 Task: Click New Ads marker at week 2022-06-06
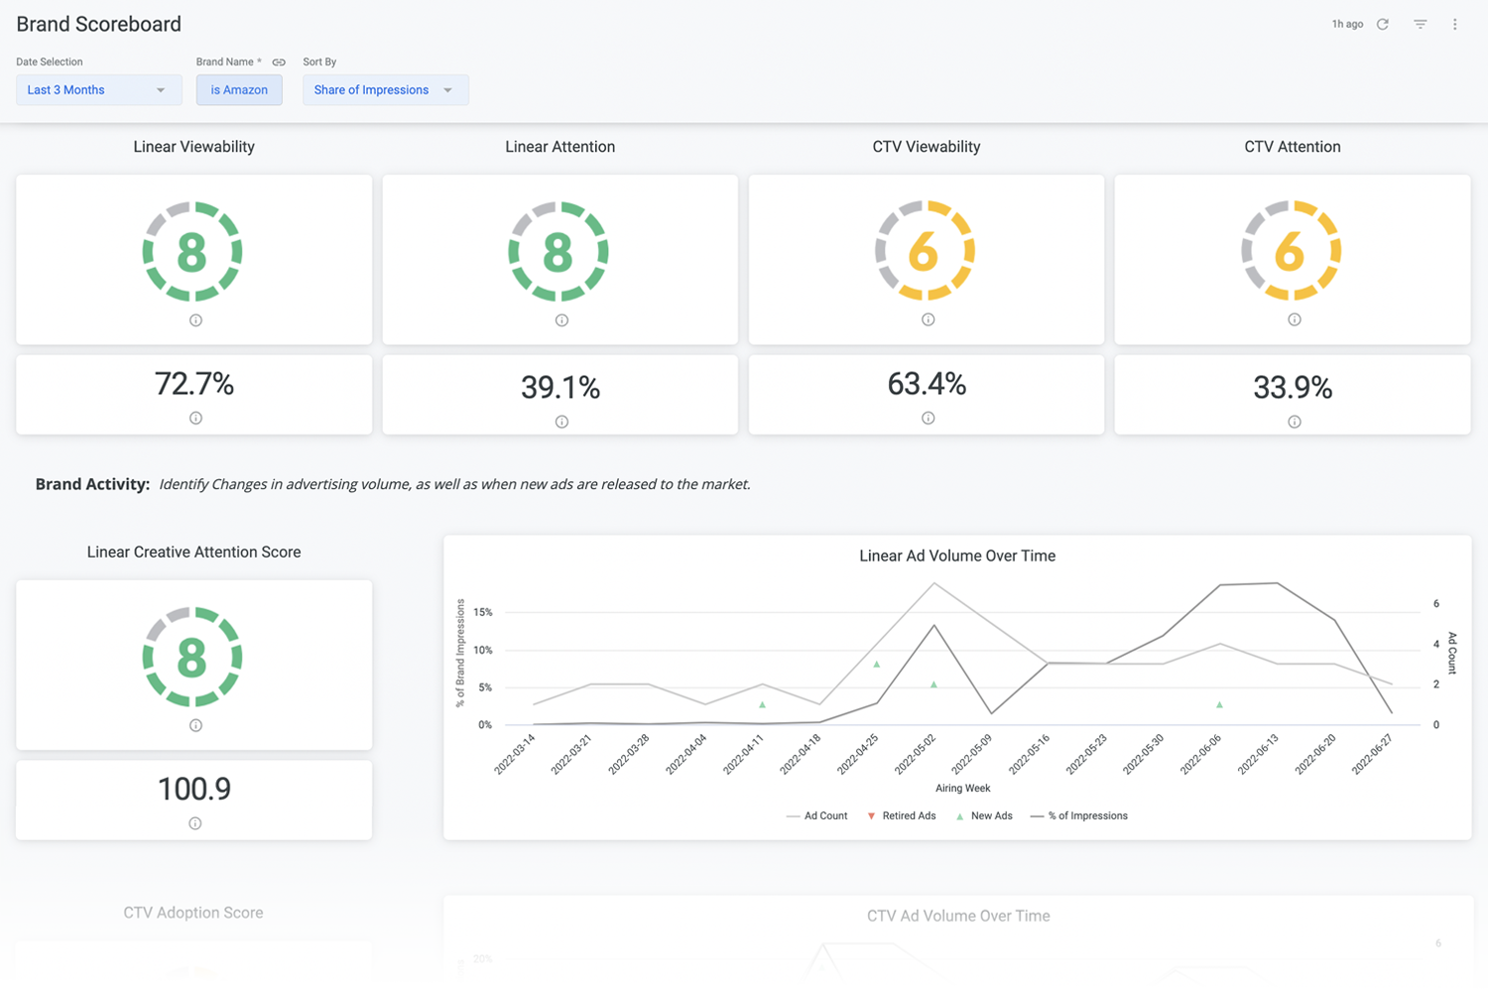[1219, 704]
